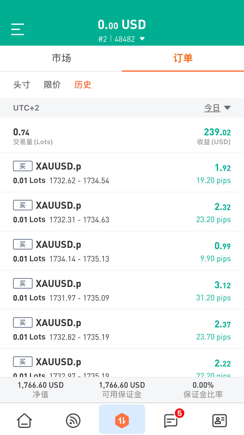Screen dimensions: 244x435
Task: Open the 今日 date filter dropdown
Action: click(217, 108)
